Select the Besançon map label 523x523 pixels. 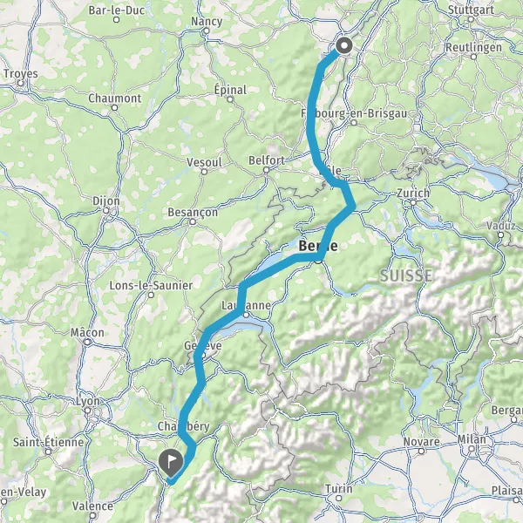click(x=193, y=213)
